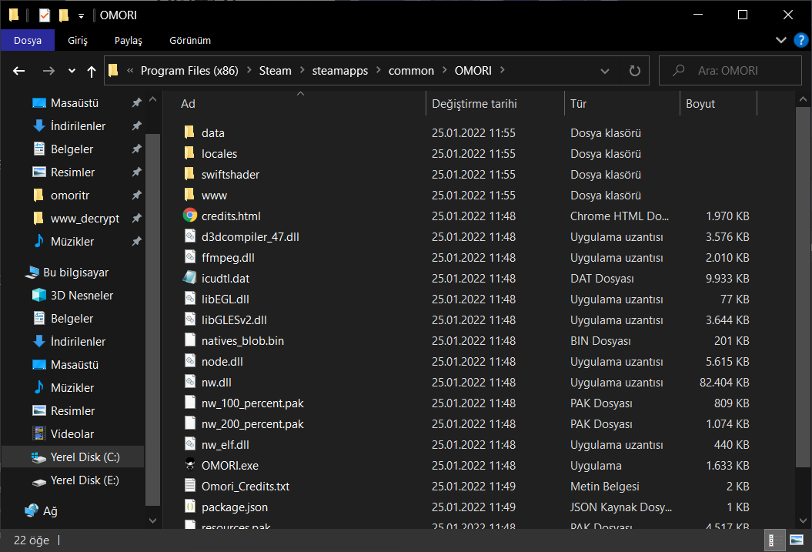Image resolution: width=812 pixels, height=552 pixels.
Task: Select ffmpeg.dll file name
Action: (228, 257)
